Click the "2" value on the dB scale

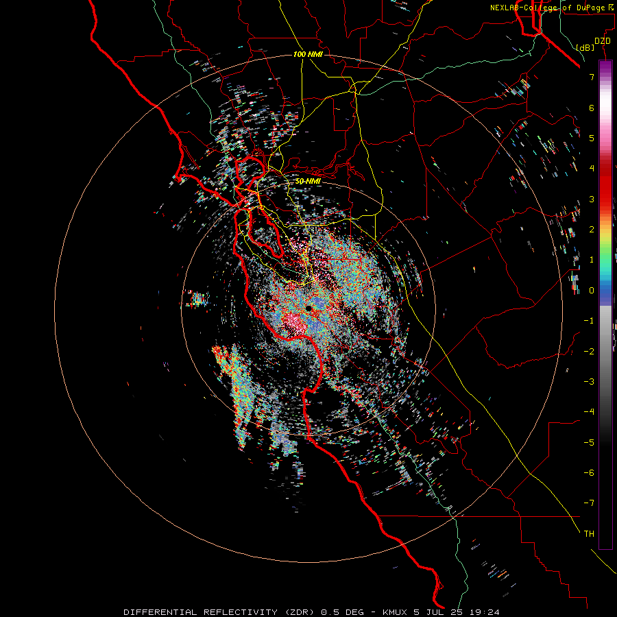coord(592,230)
